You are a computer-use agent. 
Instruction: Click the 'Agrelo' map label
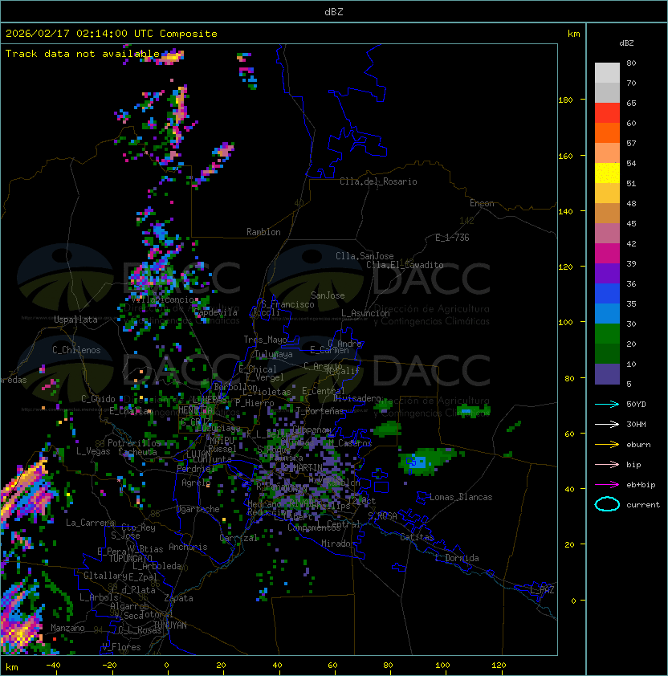[196, 483]
